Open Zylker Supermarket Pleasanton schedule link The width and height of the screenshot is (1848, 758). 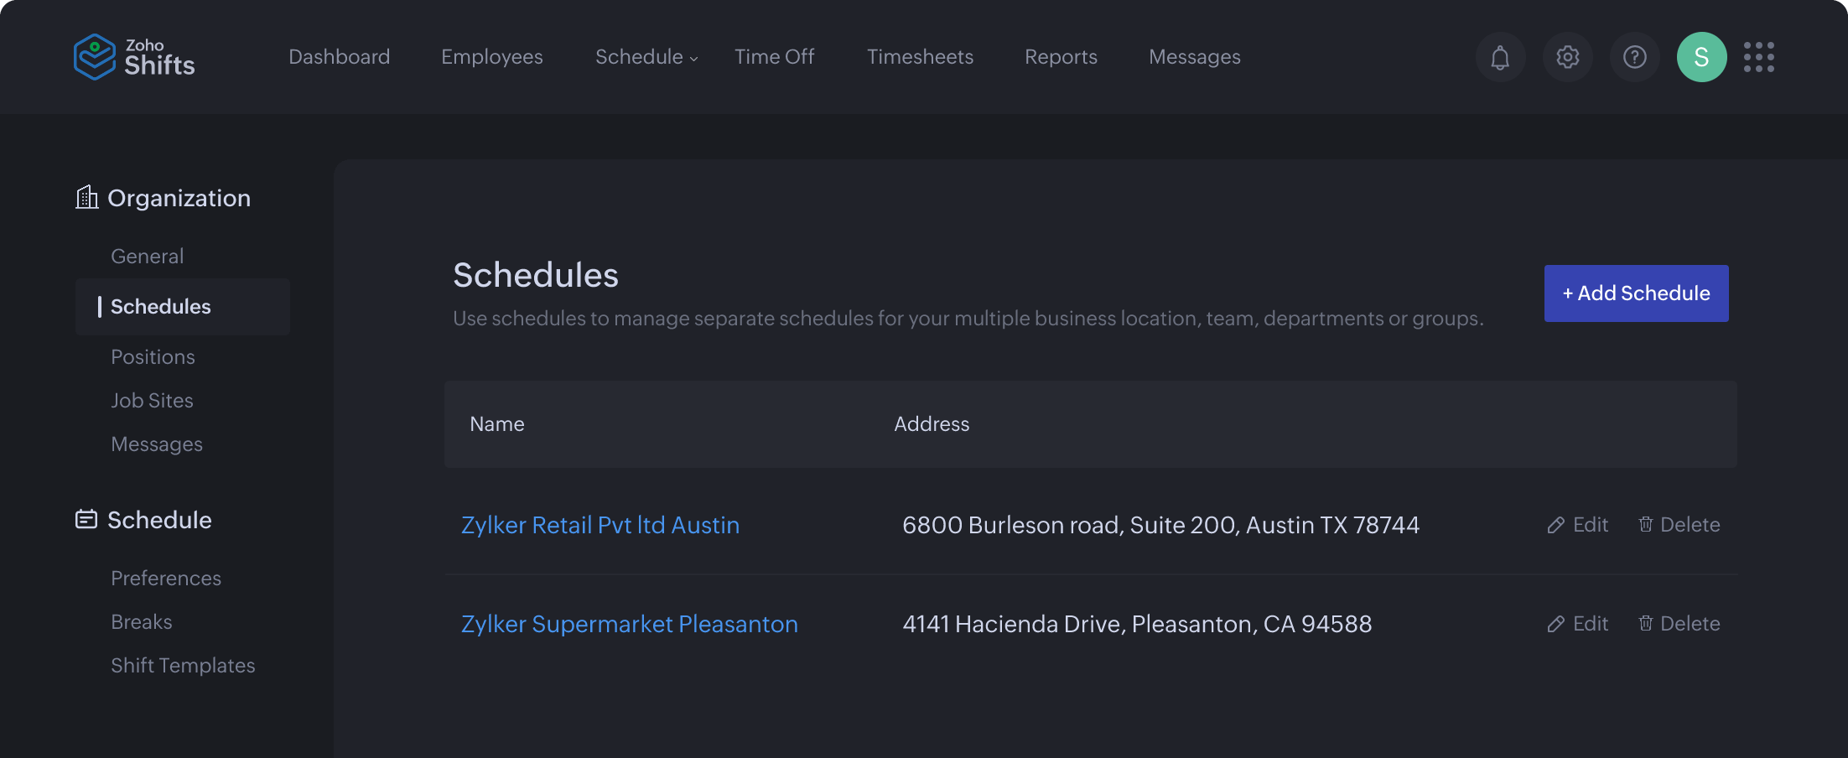[x=629, y=623]
